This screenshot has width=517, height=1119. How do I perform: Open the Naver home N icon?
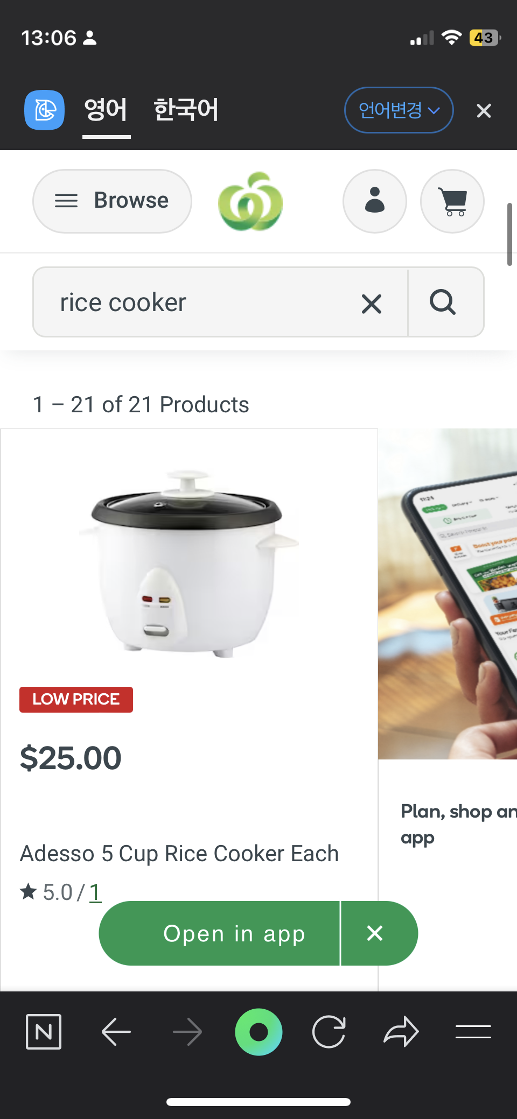pyautogui.click(x=44, y=1032)
